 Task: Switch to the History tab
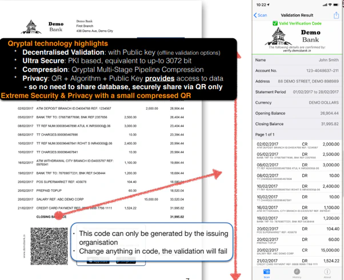click(297, 273)
